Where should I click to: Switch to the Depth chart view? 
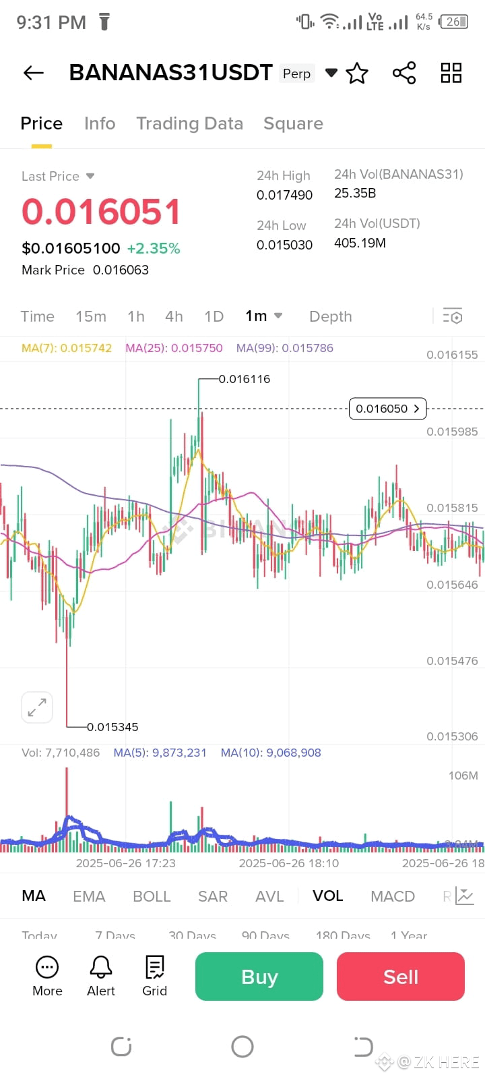pyautogui.click(x=330, y=316)
